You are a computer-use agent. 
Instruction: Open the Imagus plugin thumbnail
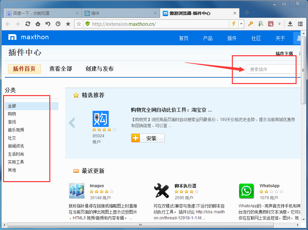pos(77,191)
